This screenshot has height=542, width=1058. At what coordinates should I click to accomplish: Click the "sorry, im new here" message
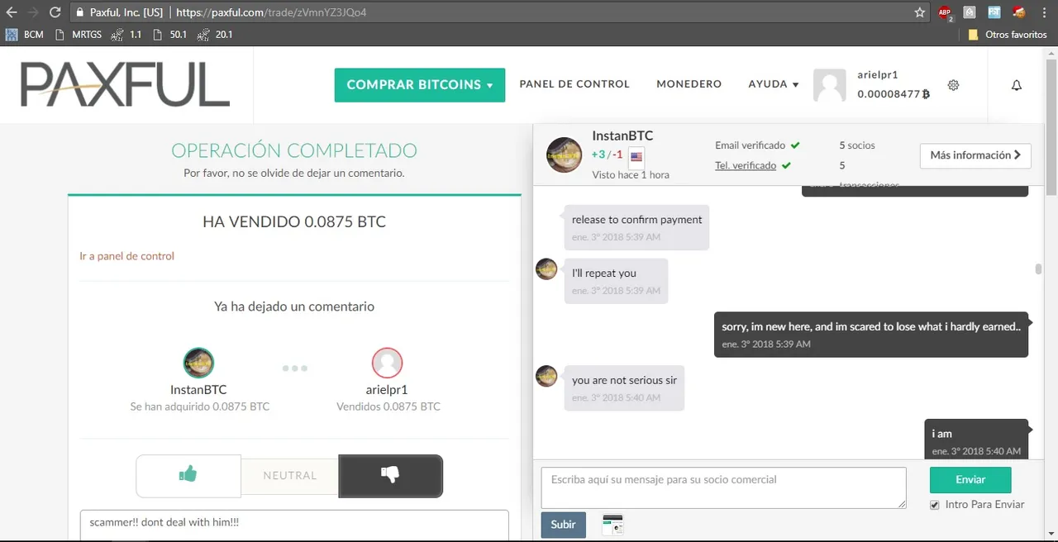tap(871, 334)
